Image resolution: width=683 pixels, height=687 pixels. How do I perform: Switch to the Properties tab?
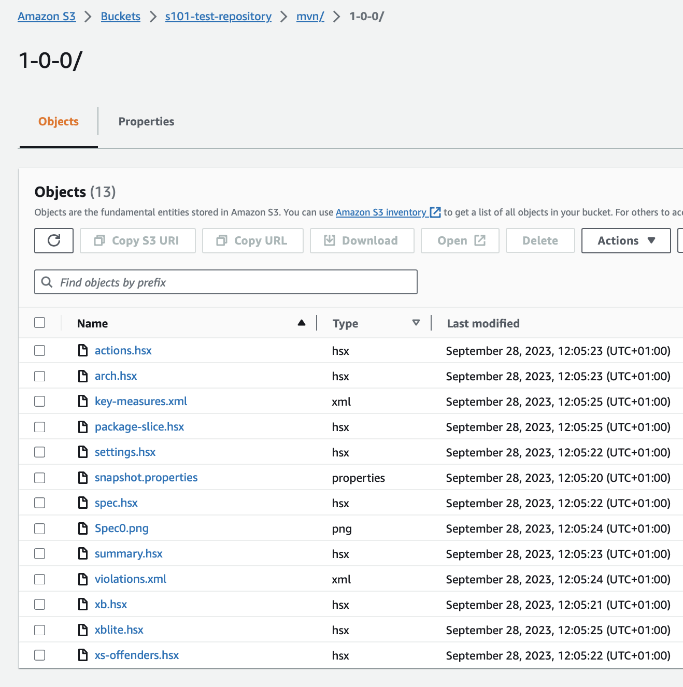click(146, 122)
